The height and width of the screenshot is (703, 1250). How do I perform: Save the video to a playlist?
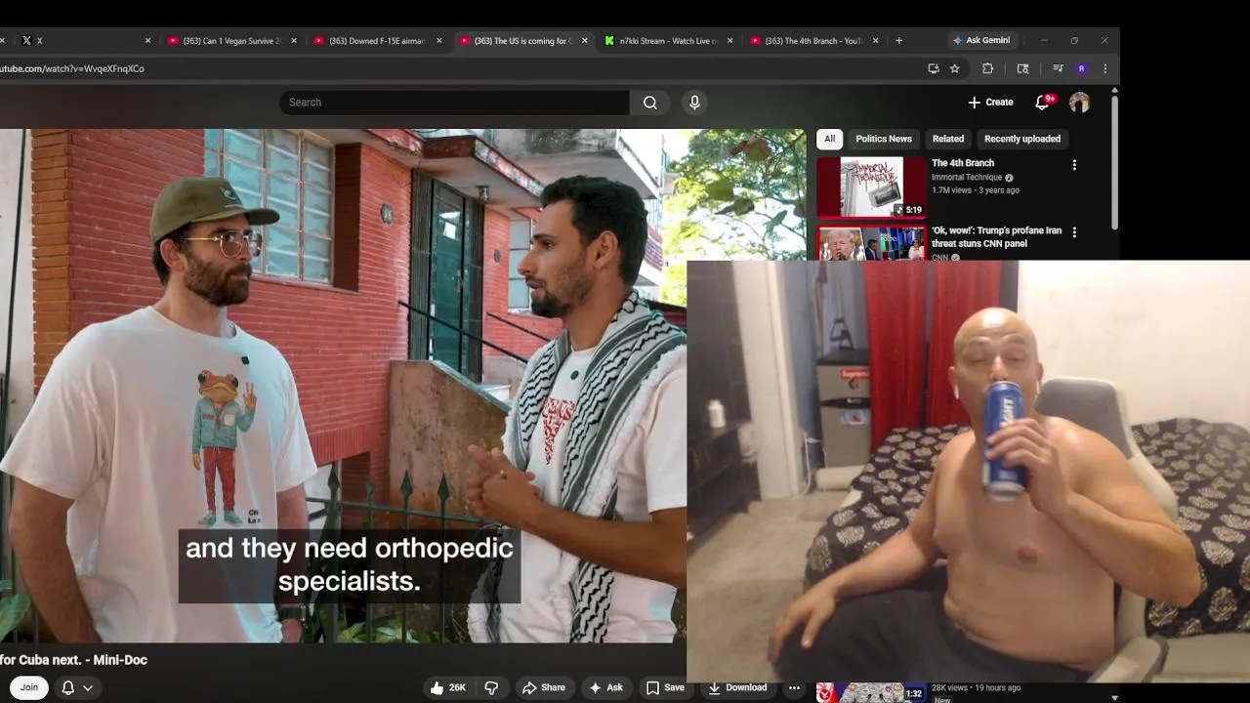665,687
